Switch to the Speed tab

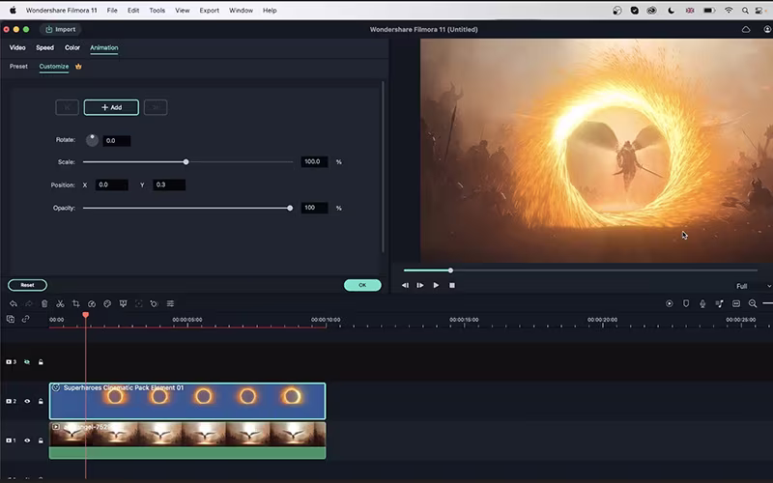click(x=44, y=47)
